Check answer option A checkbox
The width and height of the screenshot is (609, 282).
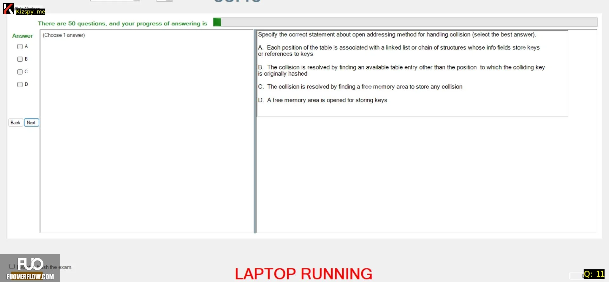(x=20, y=46)
